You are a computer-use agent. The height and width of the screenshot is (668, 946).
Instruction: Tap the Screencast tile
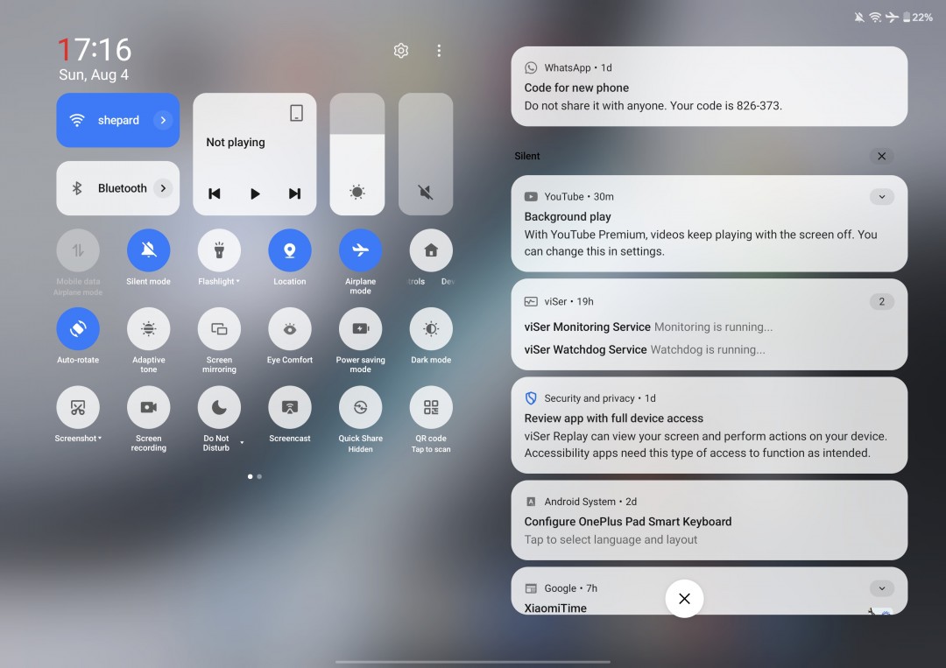[x=290, y=407]
